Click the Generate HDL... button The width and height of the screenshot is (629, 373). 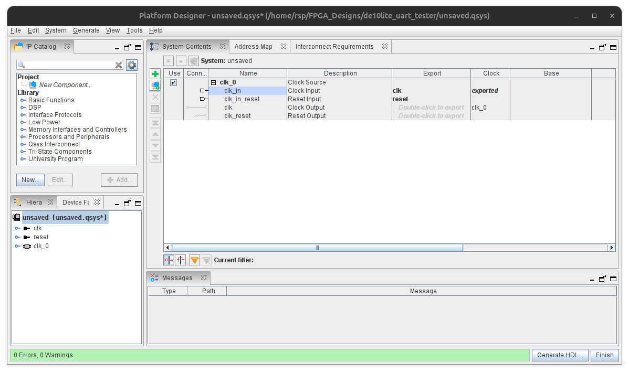tap(560, 355)
